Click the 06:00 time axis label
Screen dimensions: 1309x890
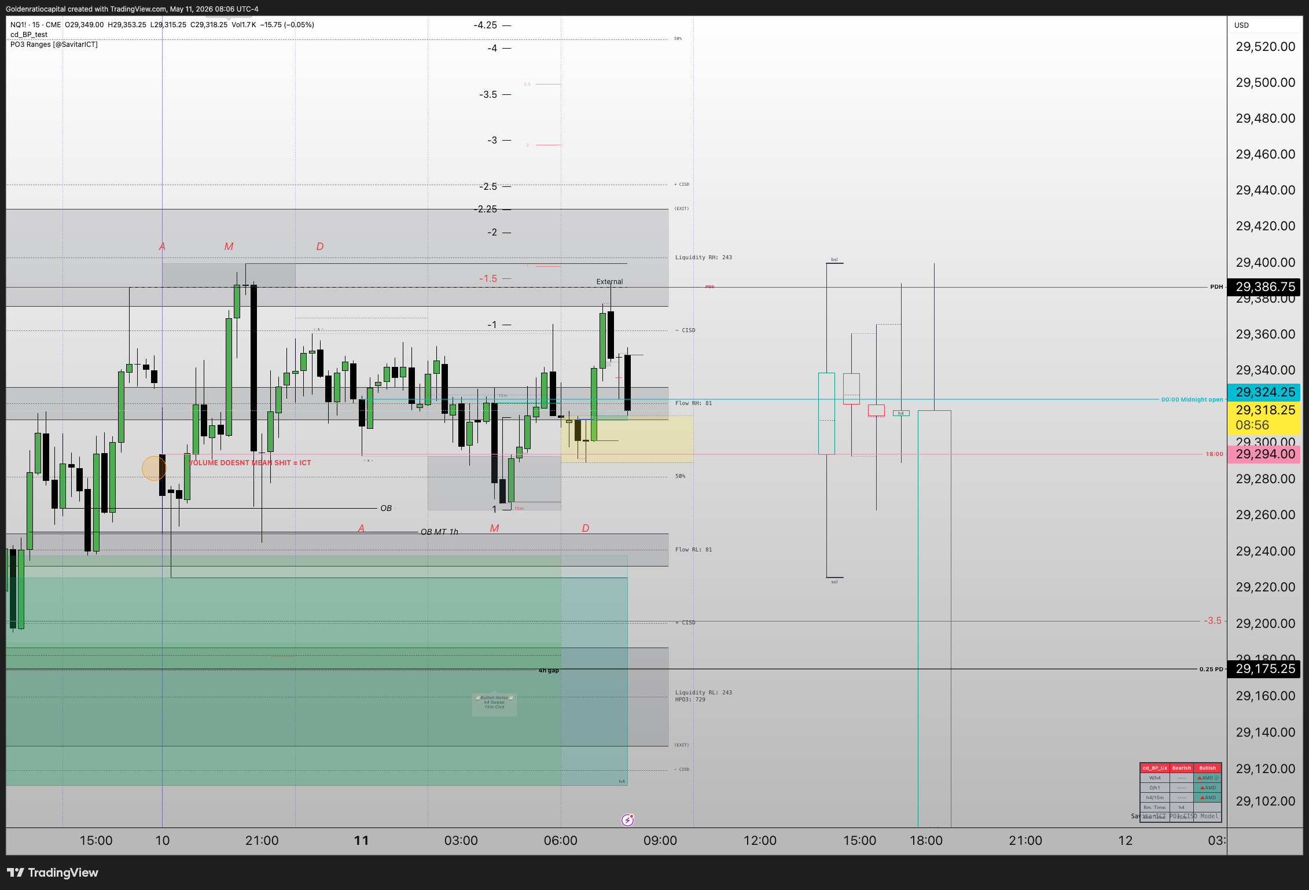560,841
